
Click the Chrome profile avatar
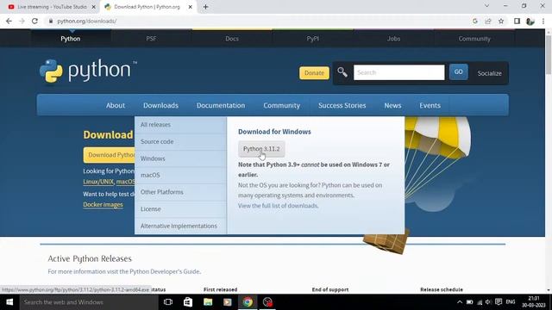click(x=530, y=21)
